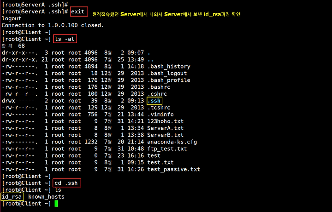332x212 pixels.
Task: Click the '.viminfo' file name
Action: 160,115
